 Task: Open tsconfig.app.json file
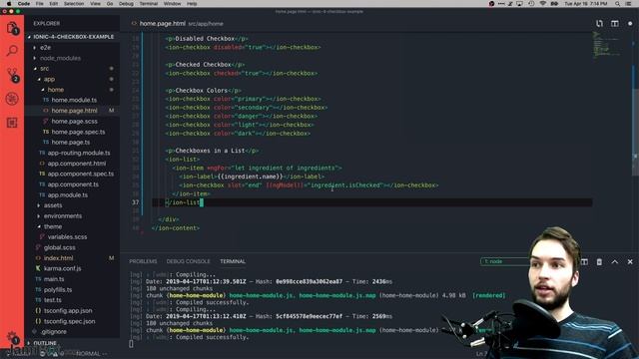coord(68,310)
